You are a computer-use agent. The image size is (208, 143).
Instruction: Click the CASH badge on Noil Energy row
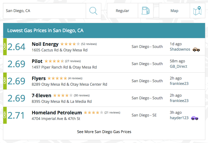(x=5, y=47)
